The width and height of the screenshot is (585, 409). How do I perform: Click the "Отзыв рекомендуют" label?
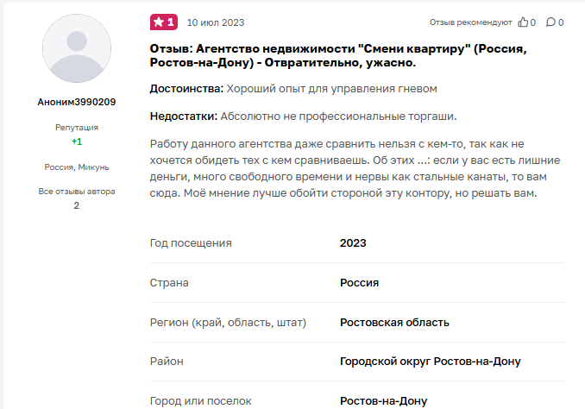(470, 22)
